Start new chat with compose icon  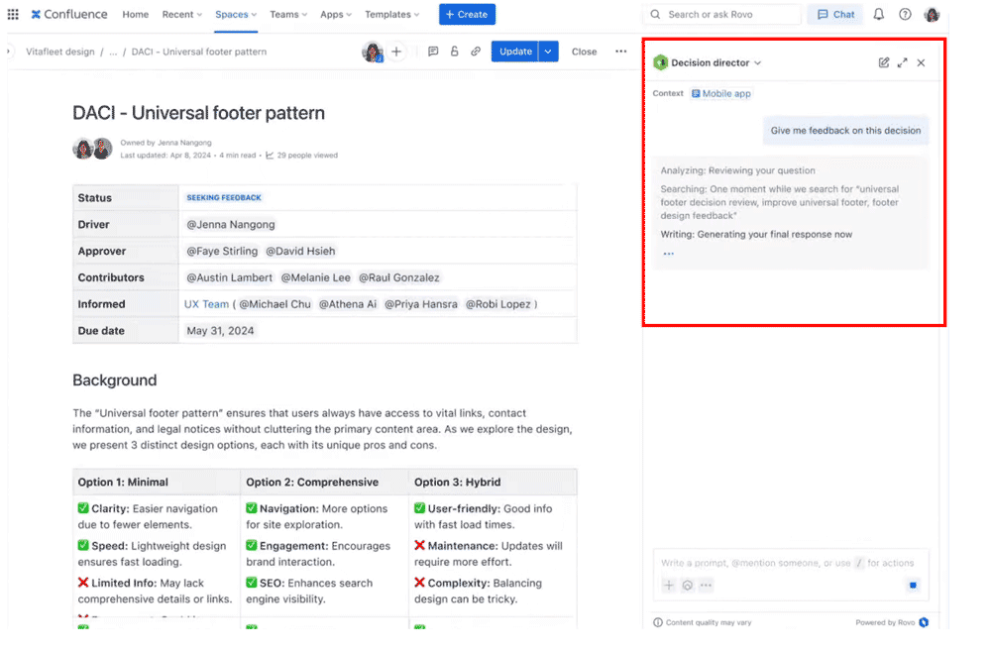click(884, 62)
